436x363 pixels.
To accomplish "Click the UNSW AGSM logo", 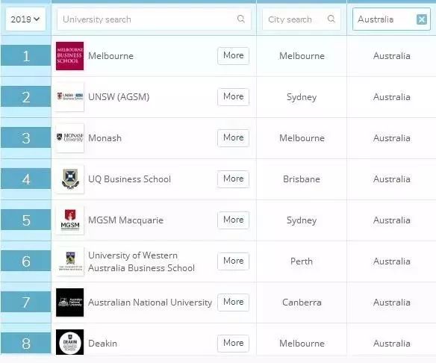I will 69,97.
